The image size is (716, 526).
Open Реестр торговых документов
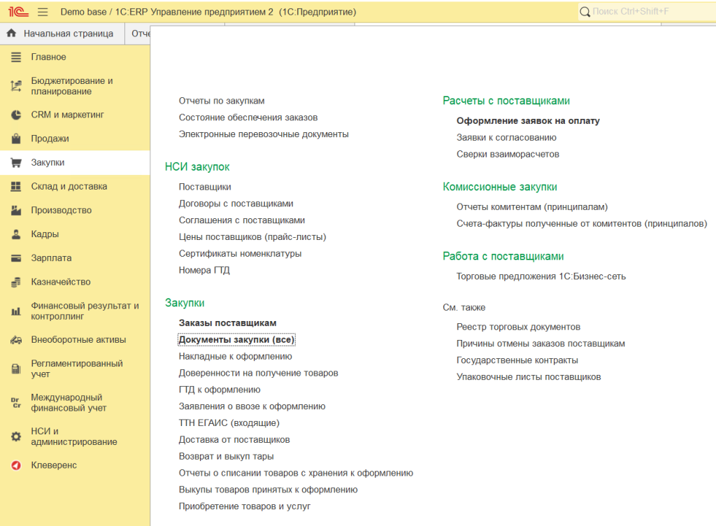click(x=518, y=327)
